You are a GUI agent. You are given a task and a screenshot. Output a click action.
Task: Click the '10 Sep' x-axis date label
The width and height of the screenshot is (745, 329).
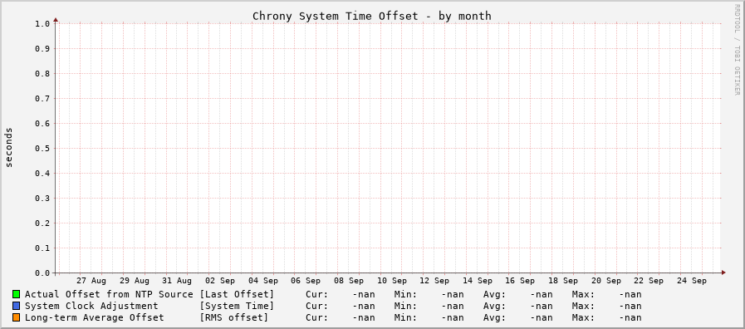(x=391, y=281)
